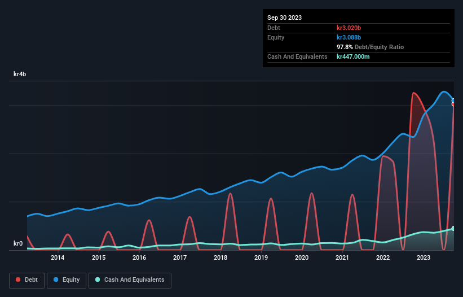Viewport: 463px width, 297px height.
Task: Click the blue Equity legend dot
Action: pos(56,279)
